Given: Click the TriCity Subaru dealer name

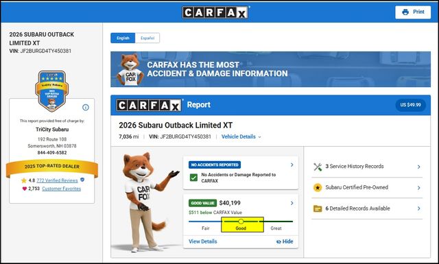Looking at the screenshot, I should pos(52,130).
